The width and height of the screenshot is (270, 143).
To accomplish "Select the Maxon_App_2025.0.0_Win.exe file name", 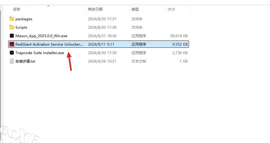I will point(41,36).
